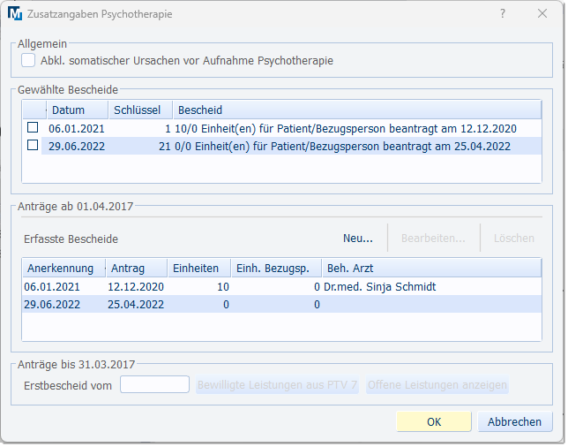Select date 29.06.2022 in Gewählte Bescheide

point(77,147)
